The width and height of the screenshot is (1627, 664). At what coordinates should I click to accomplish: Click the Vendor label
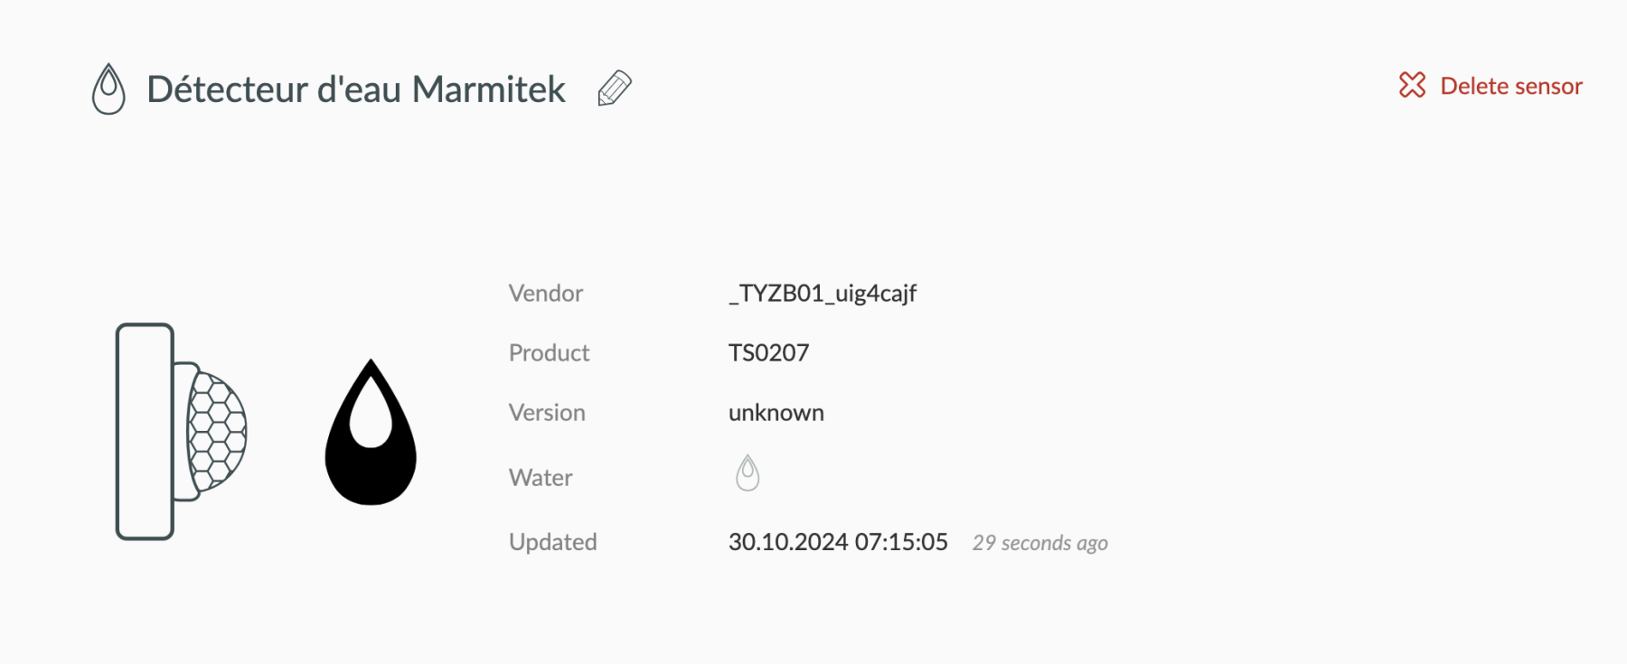point(546,294)
